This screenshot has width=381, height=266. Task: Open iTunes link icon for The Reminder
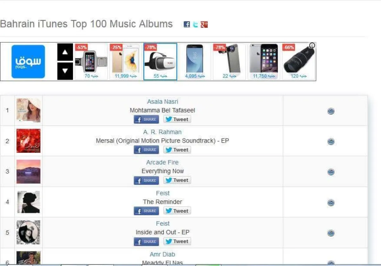pos(331,203)
